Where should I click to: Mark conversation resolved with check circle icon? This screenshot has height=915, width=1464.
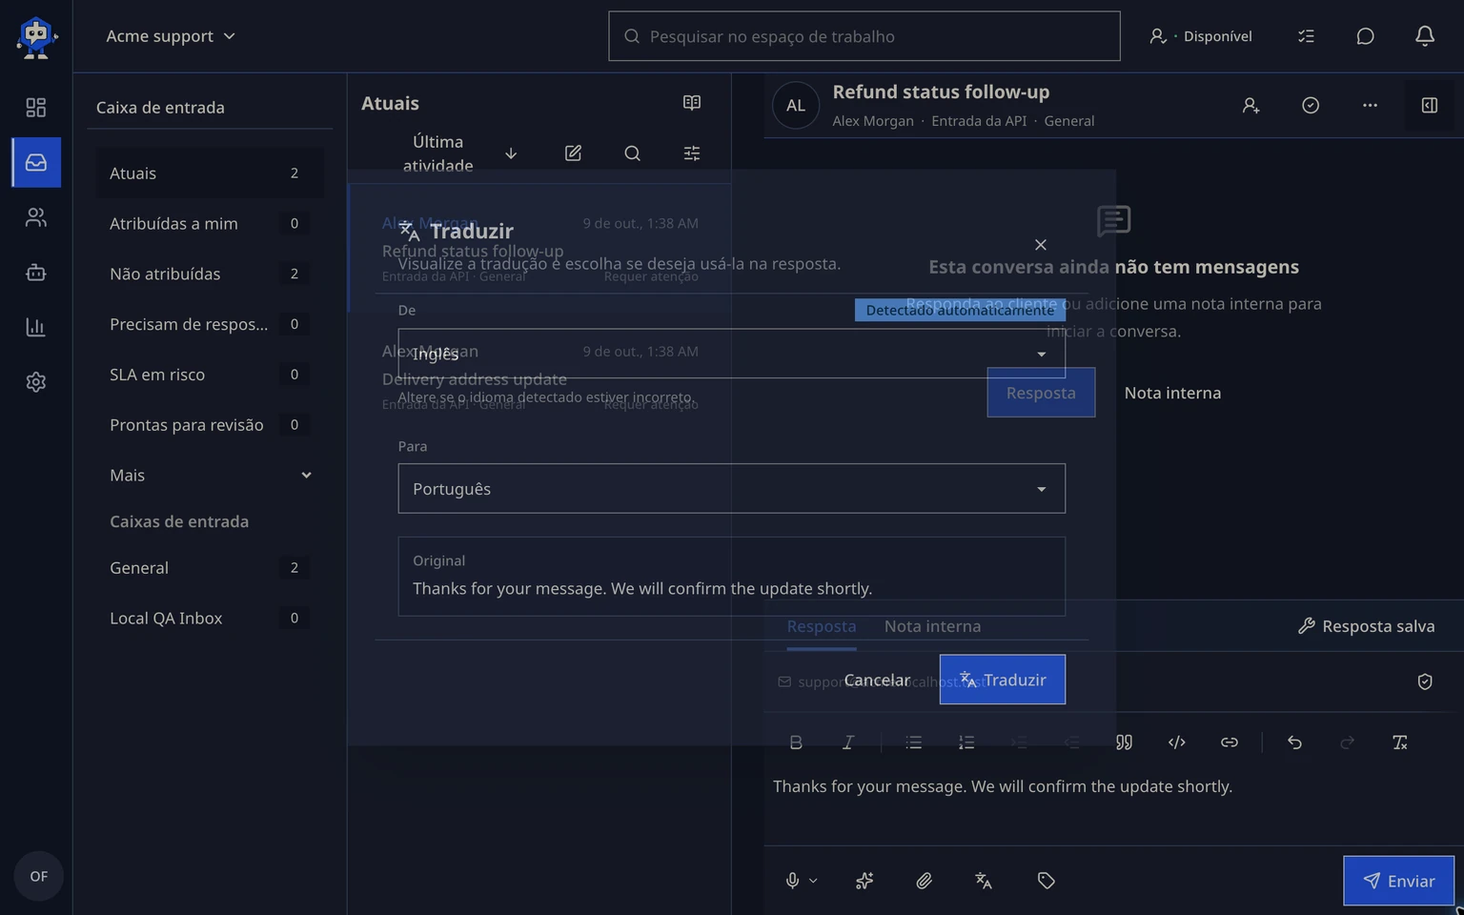(1311, 106)
